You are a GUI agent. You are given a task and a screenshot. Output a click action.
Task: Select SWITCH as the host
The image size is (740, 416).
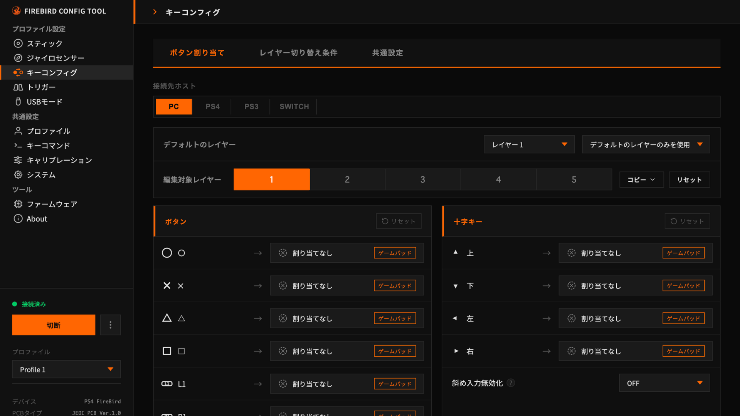(294, 106)
